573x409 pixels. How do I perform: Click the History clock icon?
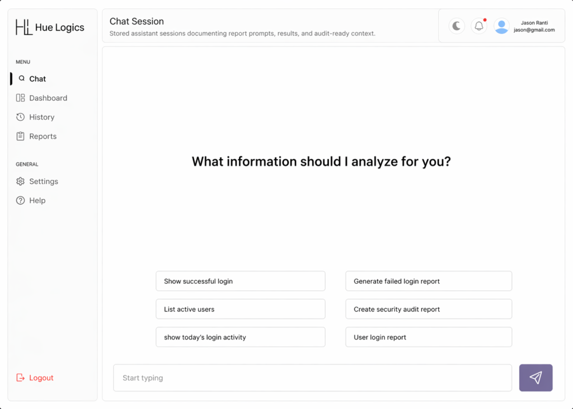click(21, 117)
